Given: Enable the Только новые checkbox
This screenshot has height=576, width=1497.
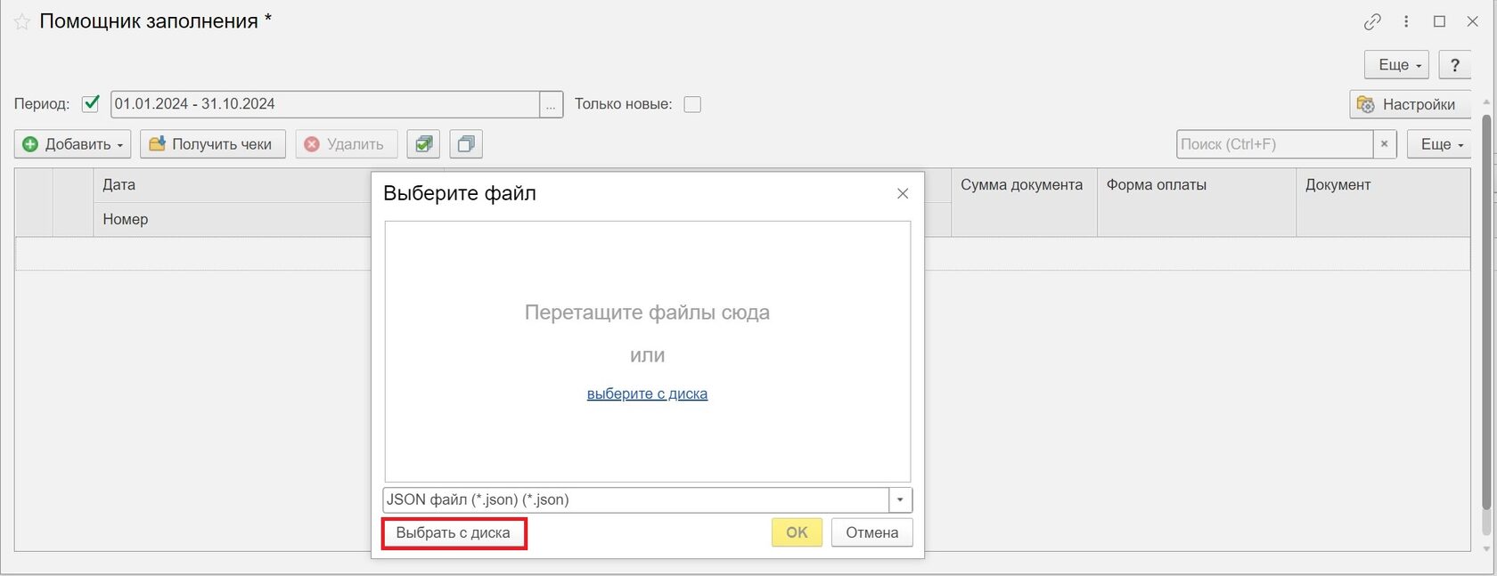Looking at the screenshot, I should click(x=692, y=104).
